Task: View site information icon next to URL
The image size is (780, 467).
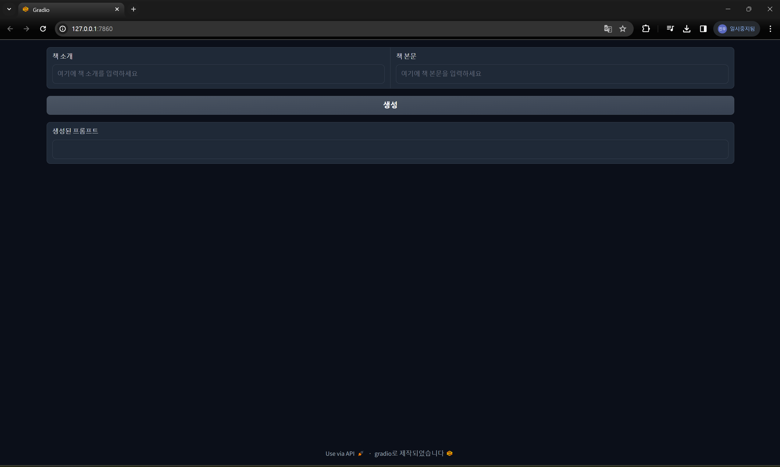Action: [63, 29]
